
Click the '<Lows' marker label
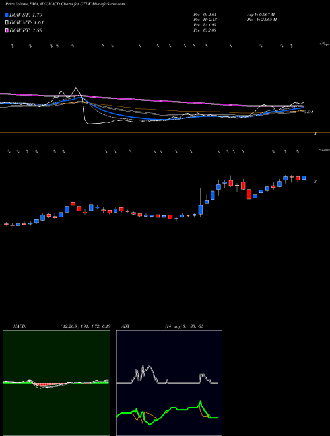325,149
